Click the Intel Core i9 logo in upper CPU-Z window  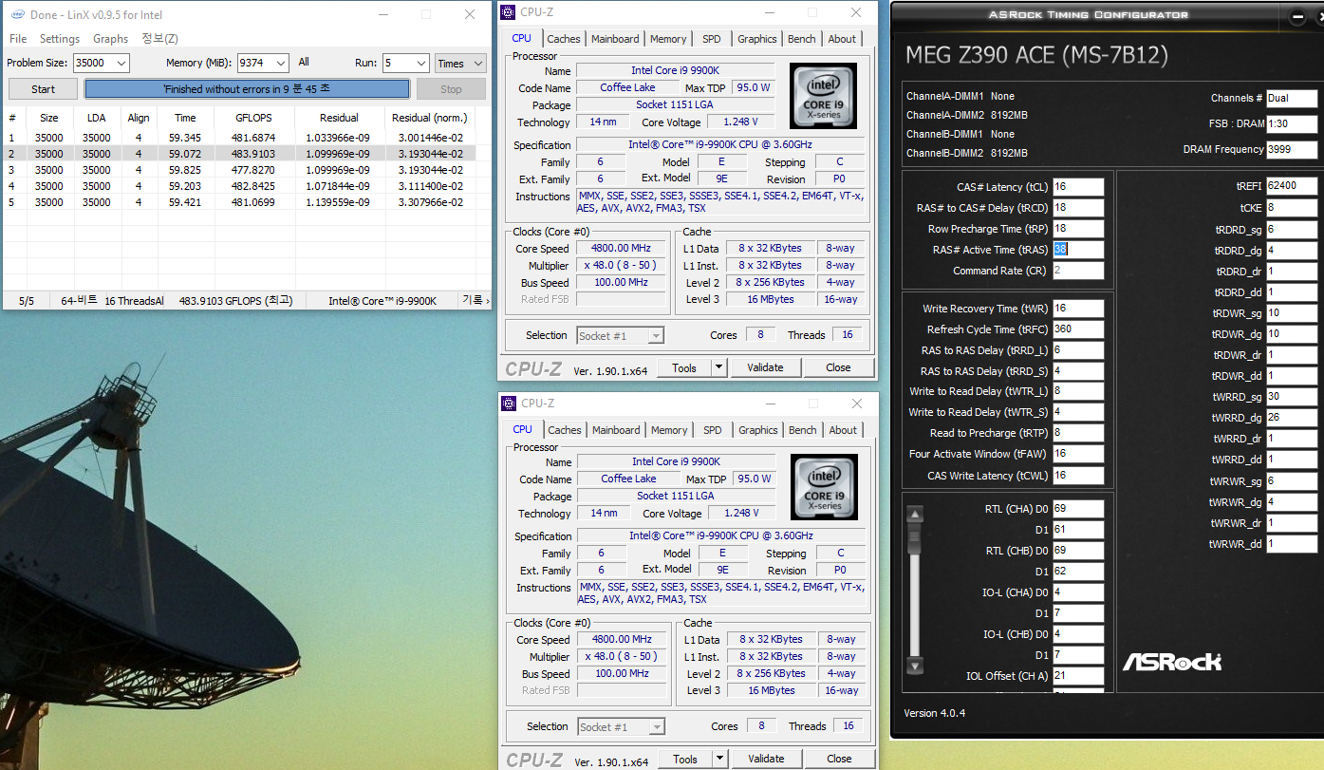point(823,96)
